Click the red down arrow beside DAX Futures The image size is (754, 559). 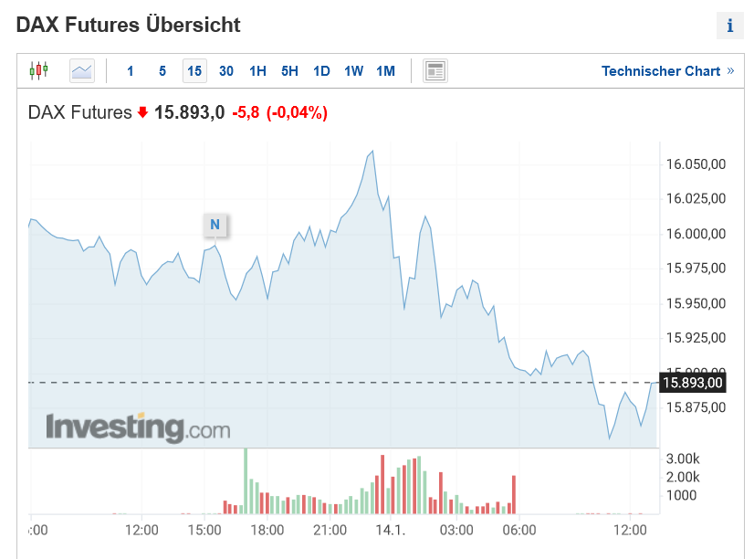pyautogui.click(x=142, y=113)
